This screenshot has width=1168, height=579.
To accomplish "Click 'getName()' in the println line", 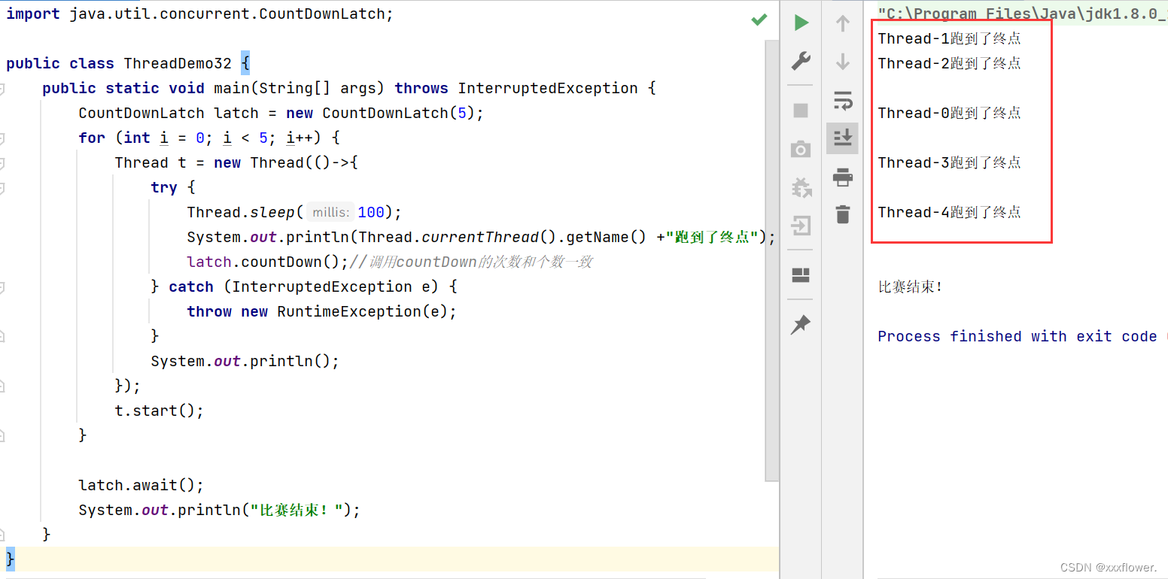I will (607, 238).
